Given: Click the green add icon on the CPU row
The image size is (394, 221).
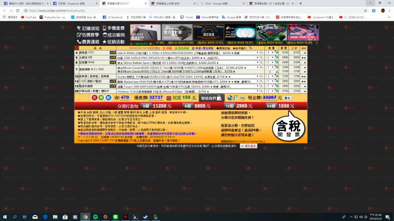Looking at the screenshot, I should tap(277, 52).
